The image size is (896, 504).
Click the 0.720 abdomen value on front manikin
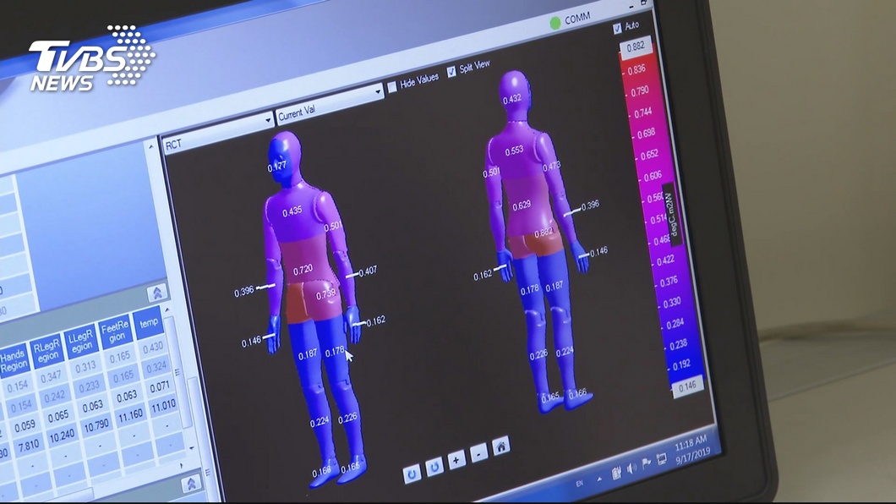(303, 270)
